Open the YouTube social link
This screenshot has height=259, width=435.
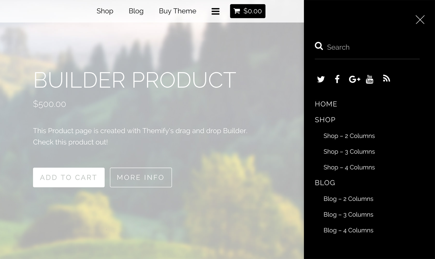[369, 79]
